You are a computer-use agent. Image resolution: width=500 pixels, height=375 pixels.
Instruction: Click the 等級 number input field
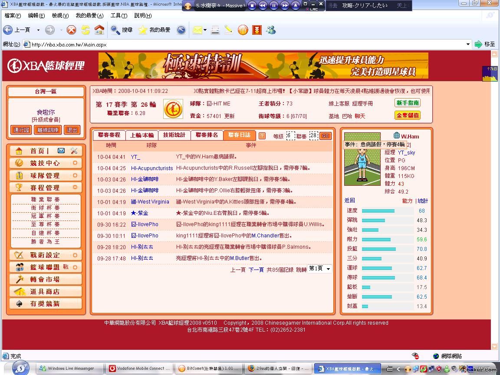coord(290,136)
